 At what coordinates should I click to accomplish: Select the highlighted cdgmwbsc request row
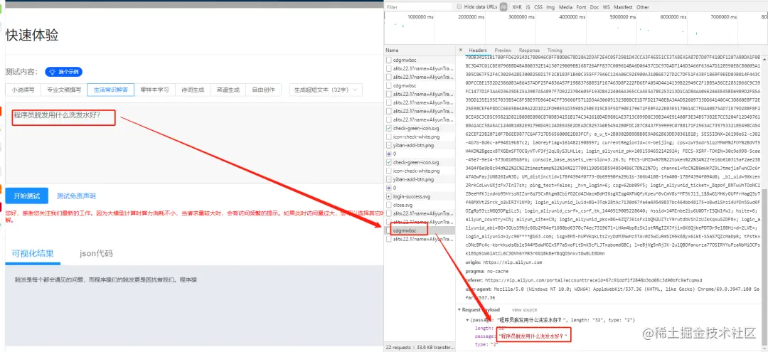[421, 230]
